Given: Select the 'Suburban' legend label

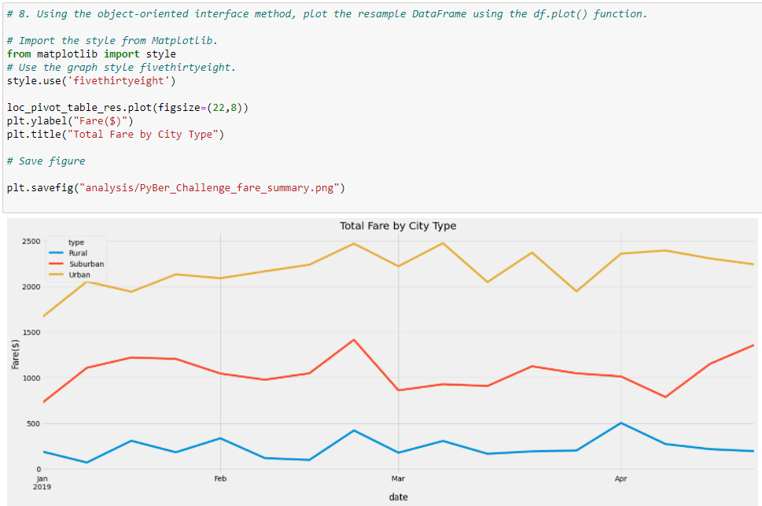Looking at the screenshot, I should (x=87, y=264).
